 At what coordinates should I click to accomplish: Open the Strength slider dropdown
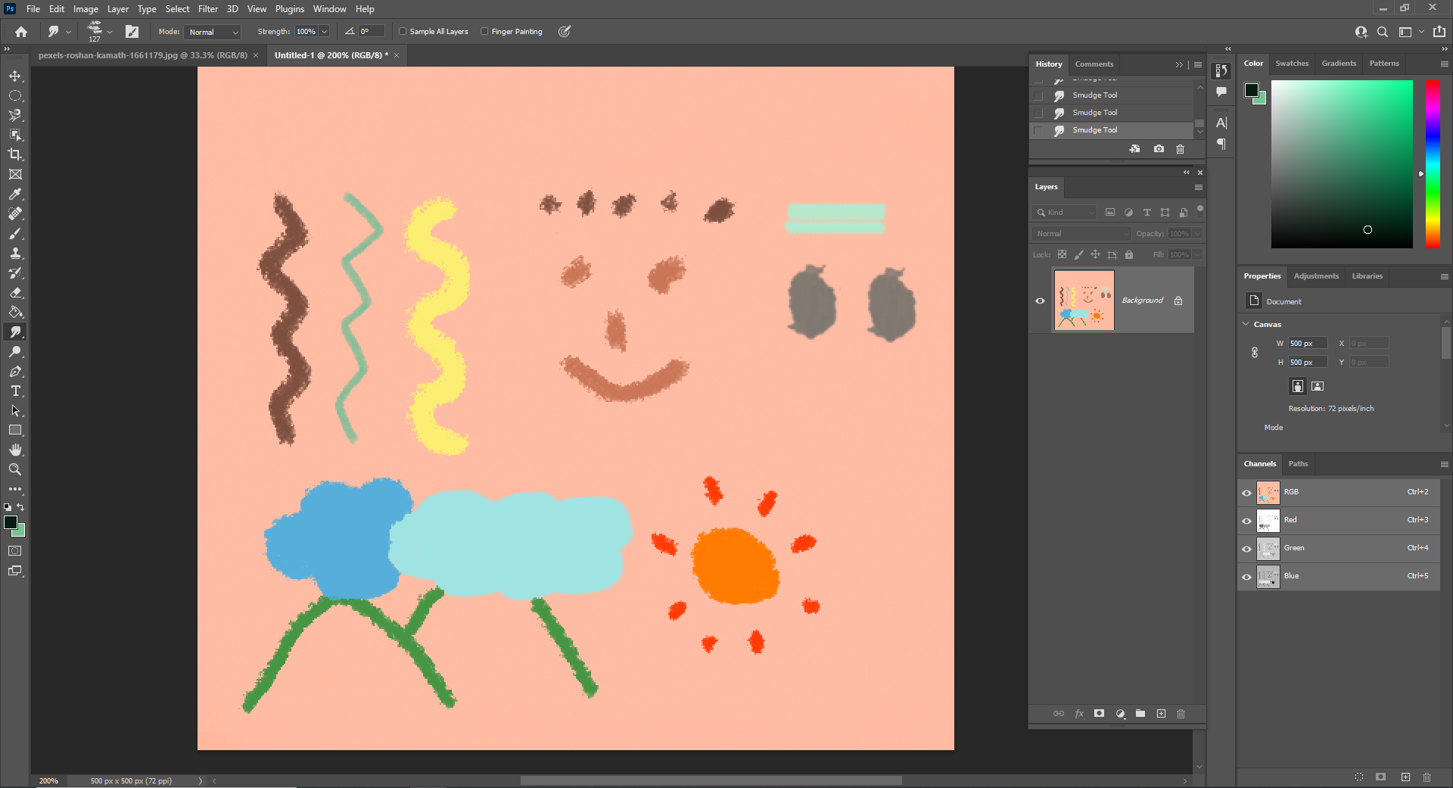click(x=324, y=32)
